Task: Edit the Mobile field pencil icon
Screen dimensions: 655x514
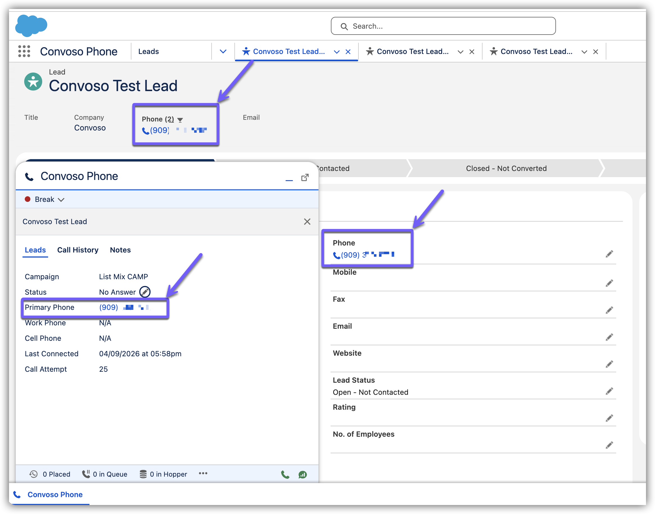Action: pos(609,283)
